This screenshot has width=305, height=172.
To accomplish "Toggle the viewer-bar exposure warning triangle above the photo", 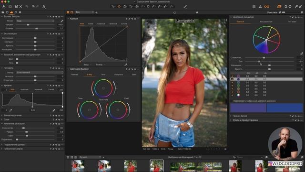I will pyautogui.click(x=197, y=12).
